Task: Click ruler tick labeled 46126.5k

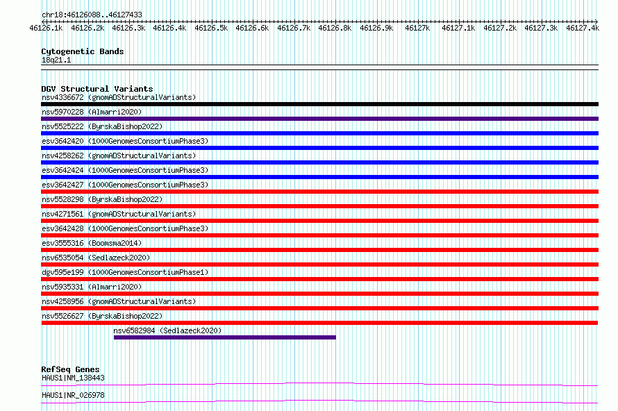Action: coord(211,28)
